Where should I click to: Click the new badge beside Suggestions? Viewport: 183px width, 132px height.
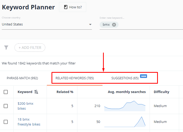pos(143,76)
